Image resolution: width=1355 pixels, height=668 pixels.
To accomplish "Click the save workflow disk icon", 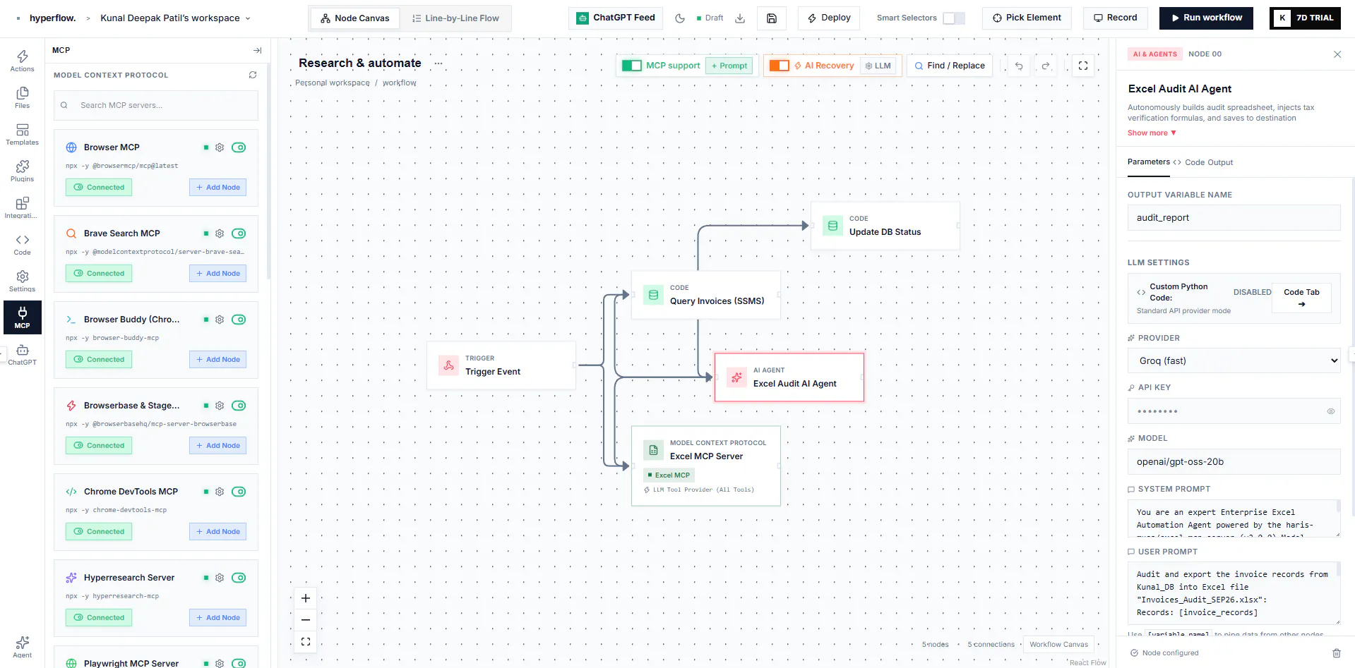I will 772,18.
